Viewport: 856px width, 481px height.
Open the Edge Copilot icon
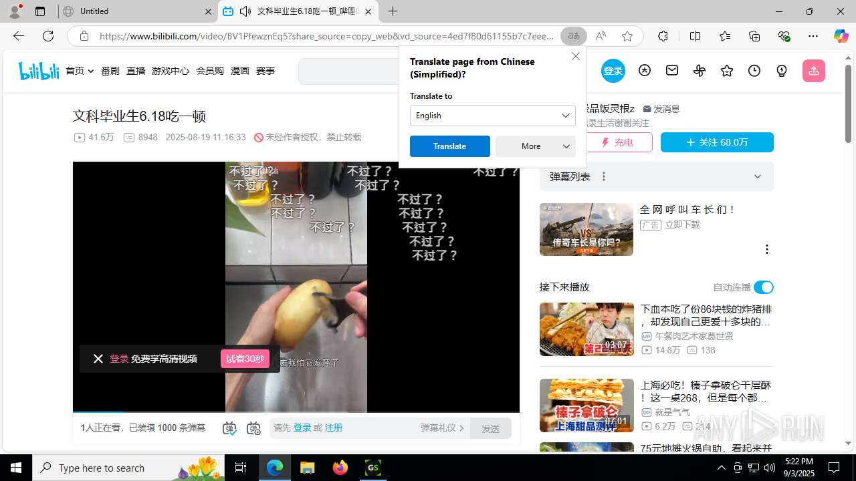841,36
